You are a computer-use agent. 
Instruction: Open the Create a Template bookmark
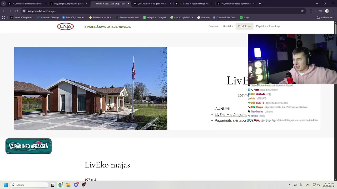click(x=22, y=18)
